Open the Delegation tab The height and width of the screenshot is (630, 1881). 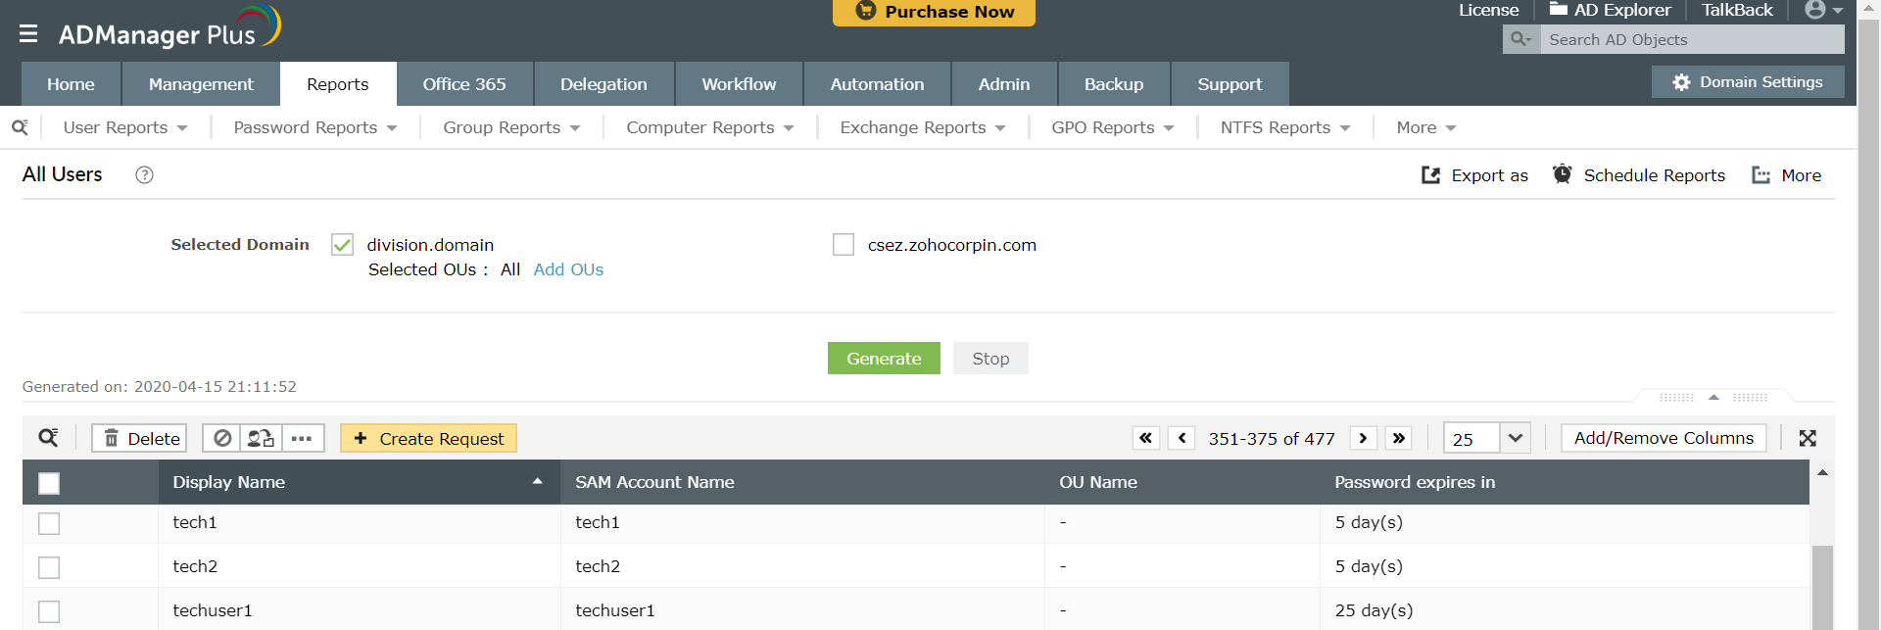(x=603, y=84)
